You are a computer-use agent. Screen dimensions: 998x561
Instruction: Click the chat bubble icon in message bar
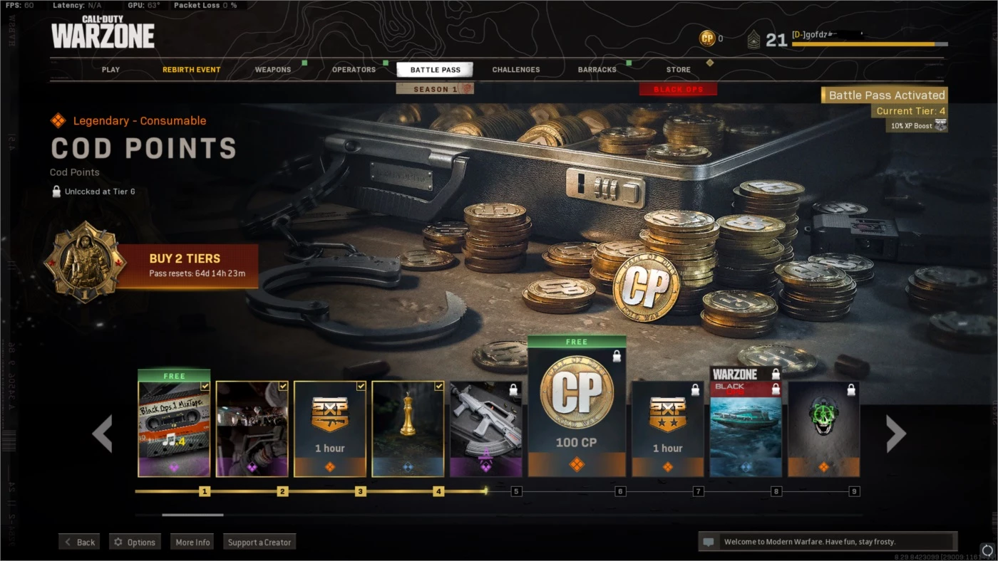point(709,542)
